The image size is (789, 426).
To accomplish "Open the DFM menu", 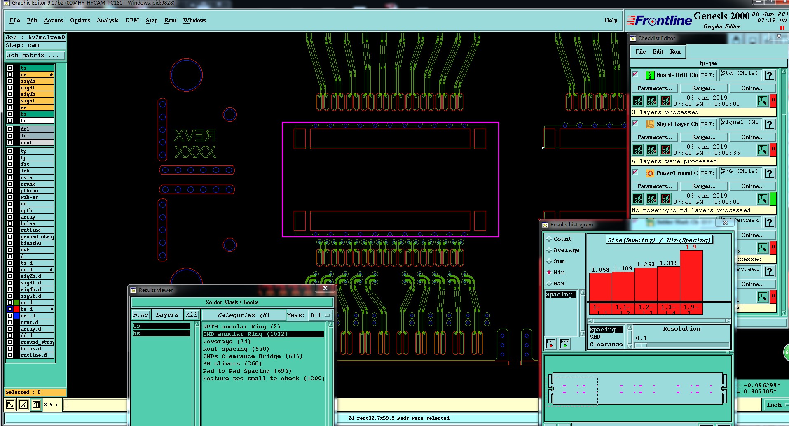I will click(132, 20).
